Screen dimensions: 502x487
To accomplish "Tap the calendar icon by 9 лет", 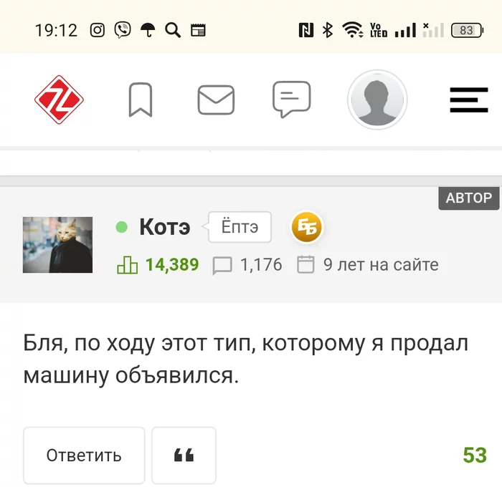I will (x=306, y=264).
